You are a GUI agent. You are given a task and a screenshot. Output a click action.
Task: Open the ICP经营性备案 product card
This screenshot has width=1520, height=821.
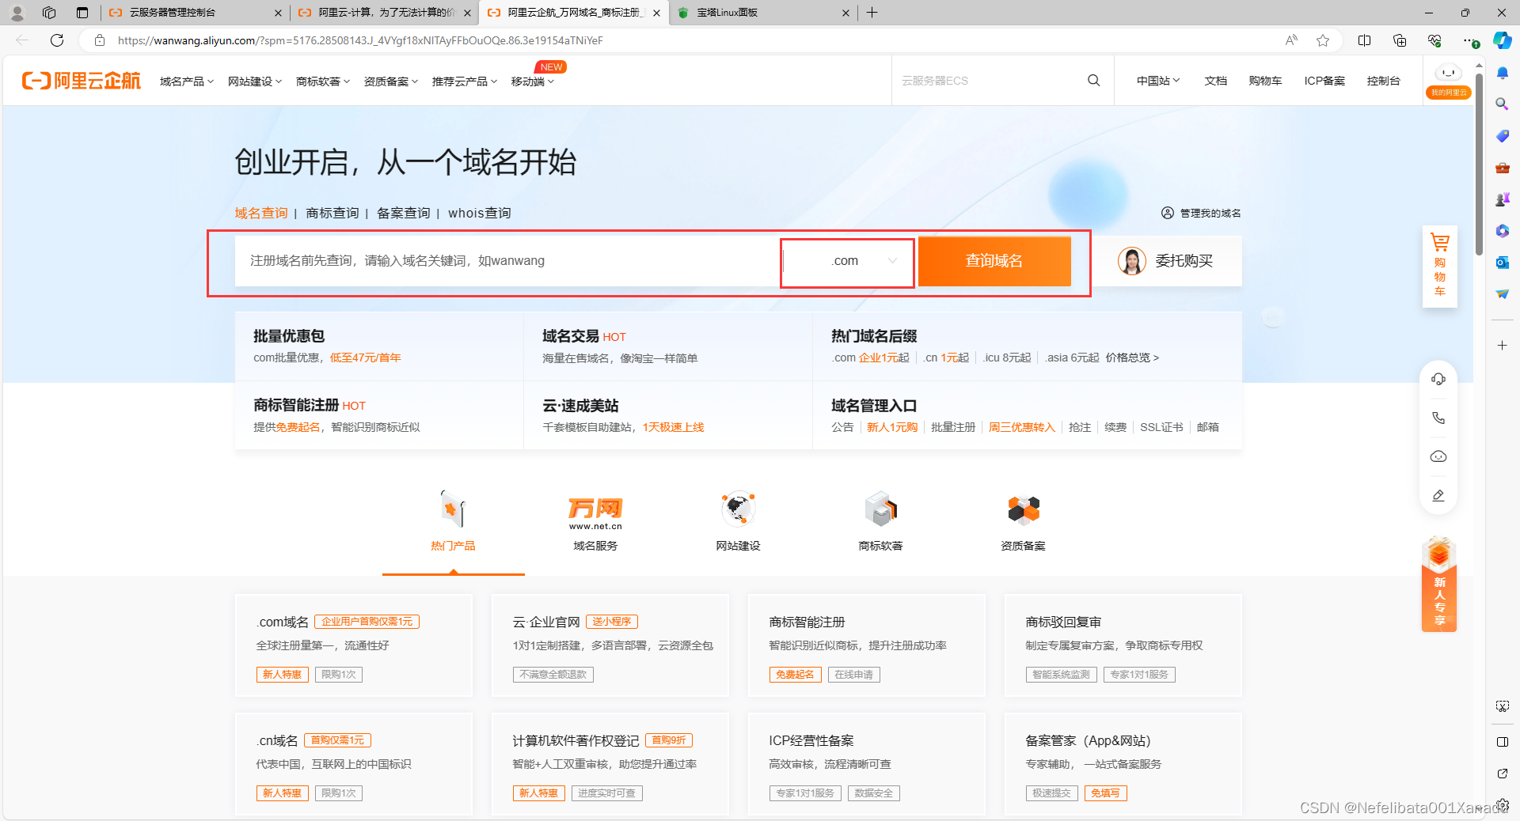click(x=867, y=764)
